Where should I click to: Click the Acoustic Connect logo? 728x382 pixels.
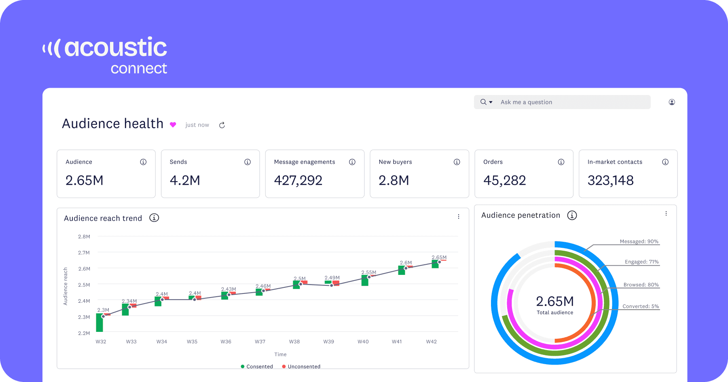[105, 55]
